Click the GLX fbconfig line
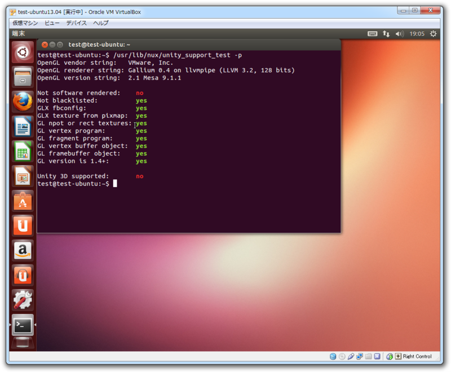 [92, 108]
